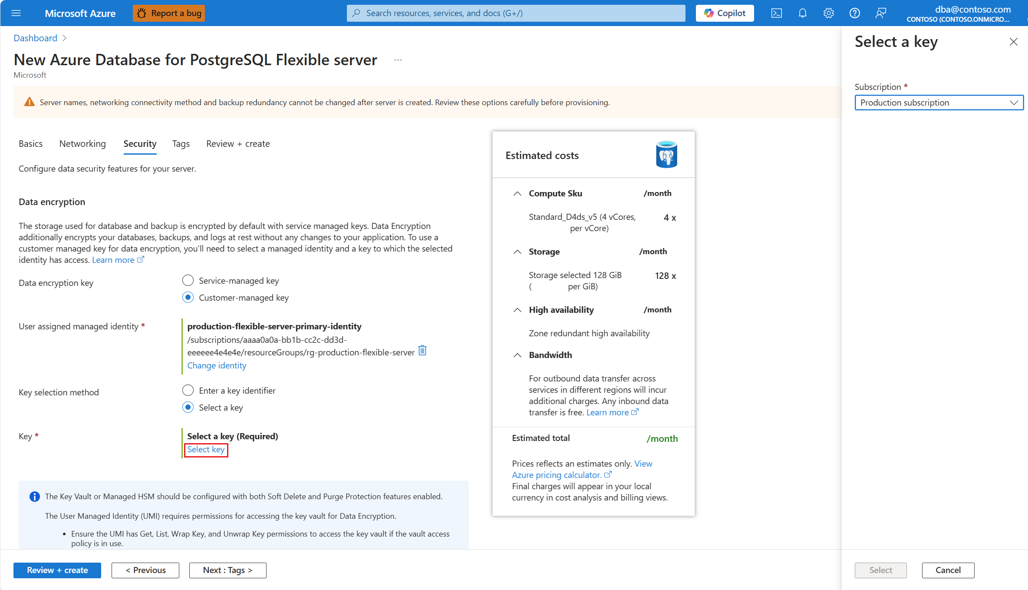
Task: Open the Copilot button
Action: pos(725,13)
